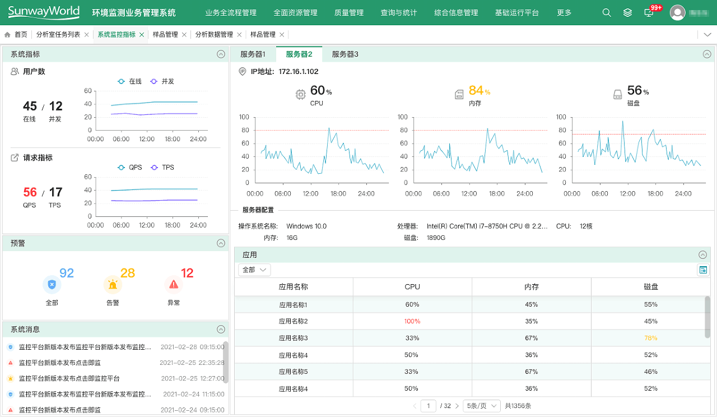Go to next page in pagination
Viewport: 717px width, 417px height.
pos(457,406)
